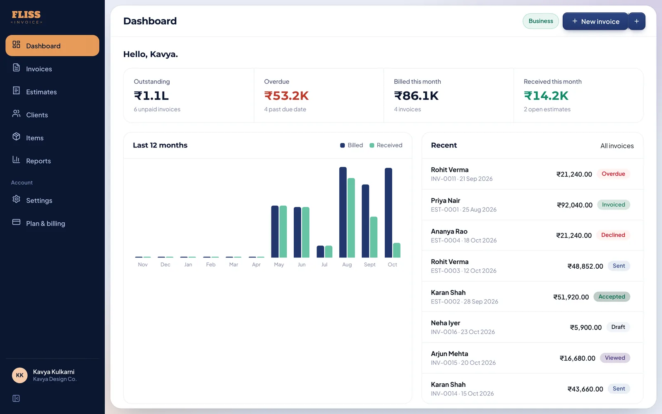Click the Overdue ₹53.2K card
Viewport: 662px width, 414px height.
(319, 96)
